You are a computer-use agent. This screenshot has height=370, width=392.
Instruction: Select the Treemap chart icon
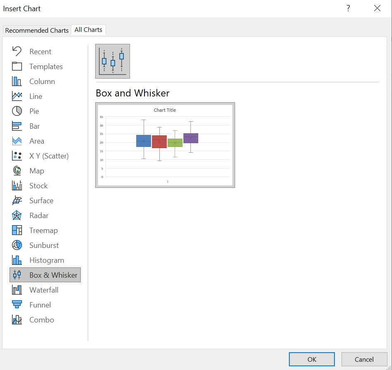pyautogui.click(x=17, y=231)
